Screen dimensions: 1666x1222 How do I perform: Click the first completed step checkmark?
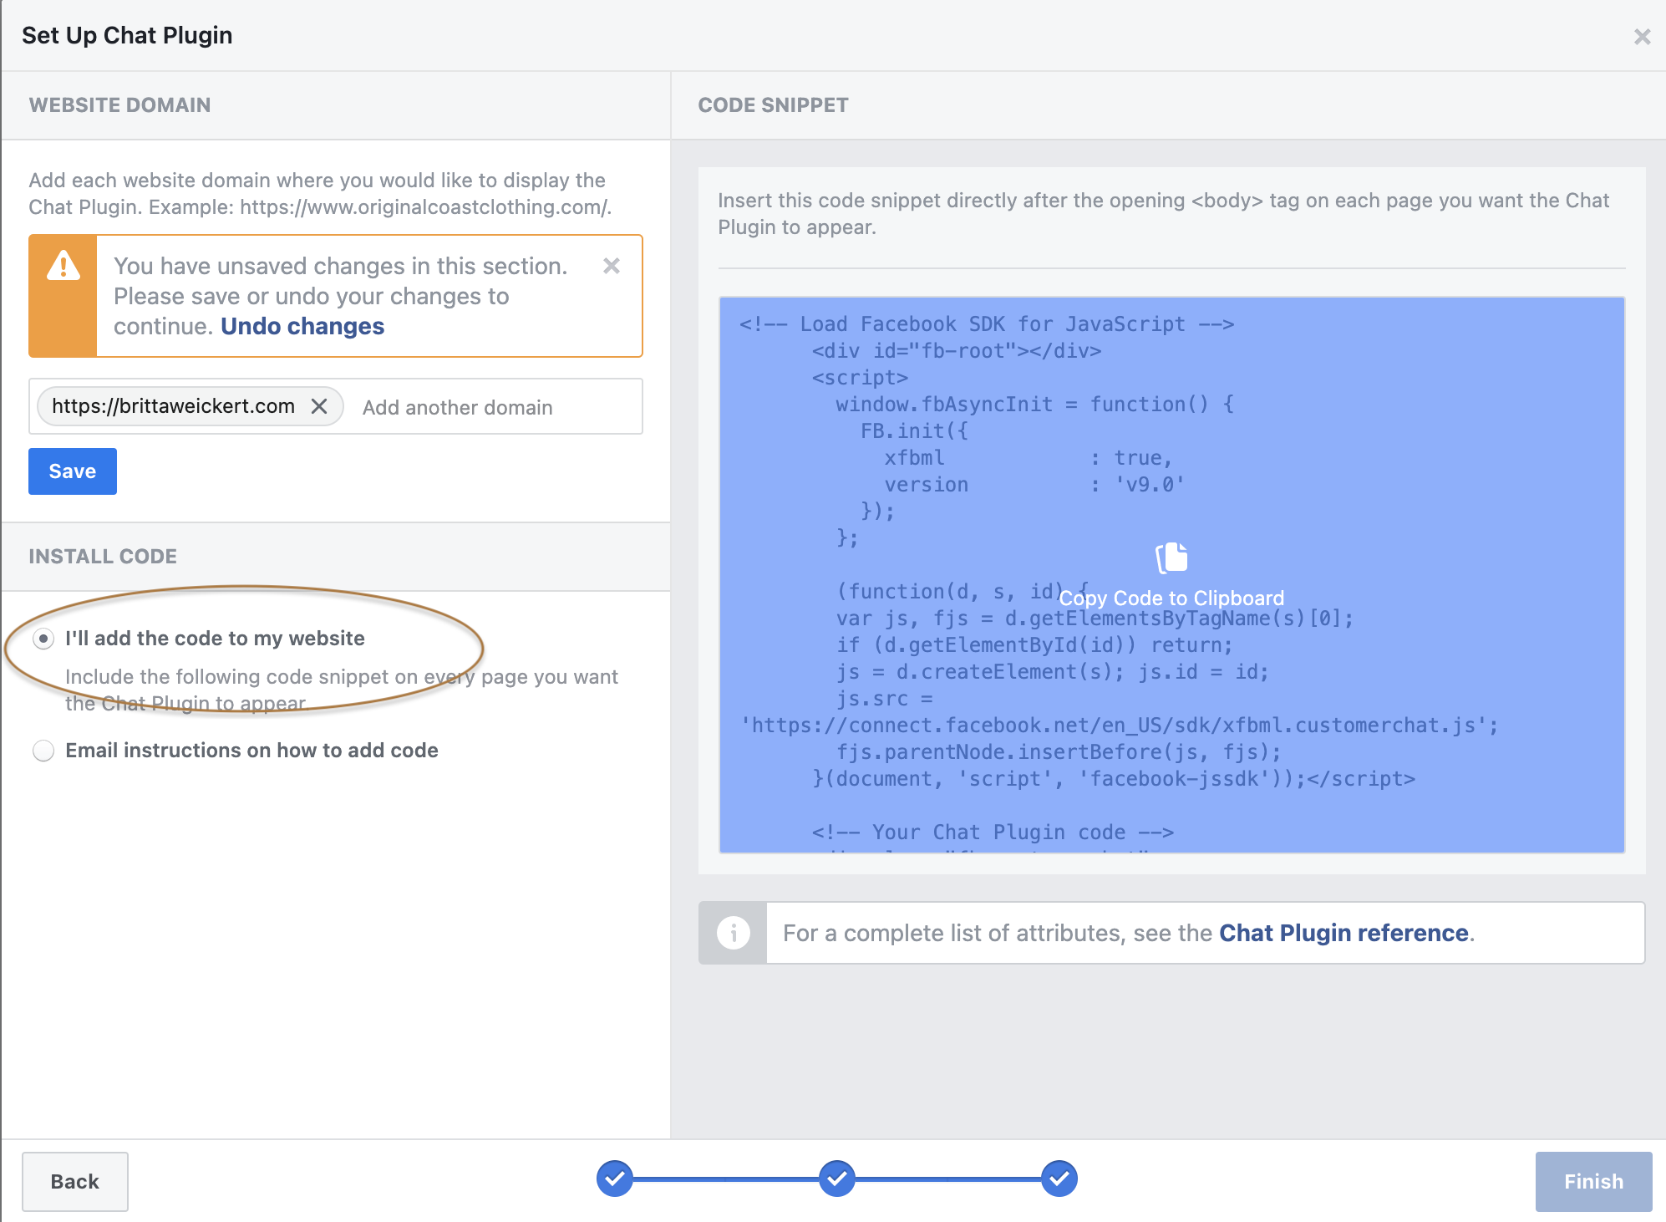tap(614, 1179)
